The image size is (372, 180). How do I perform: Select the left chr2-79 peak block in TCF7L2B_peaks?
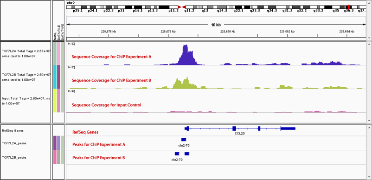point(177,154)
